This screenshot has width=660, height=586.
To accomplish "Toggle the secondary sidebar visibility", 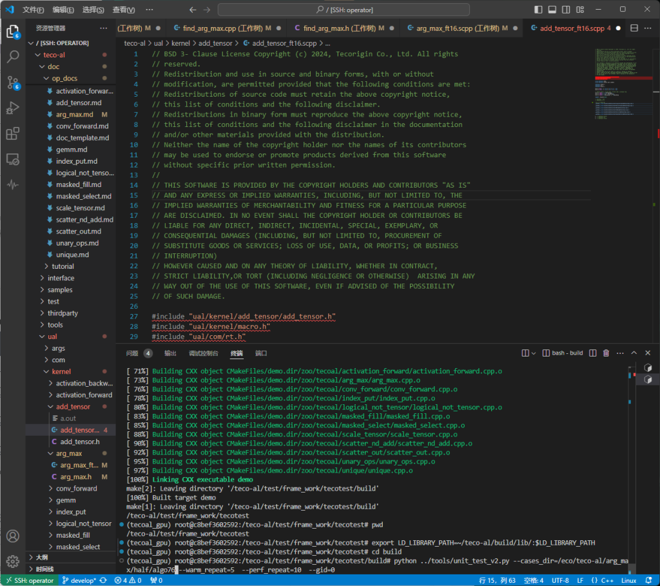I will [566, 10].
